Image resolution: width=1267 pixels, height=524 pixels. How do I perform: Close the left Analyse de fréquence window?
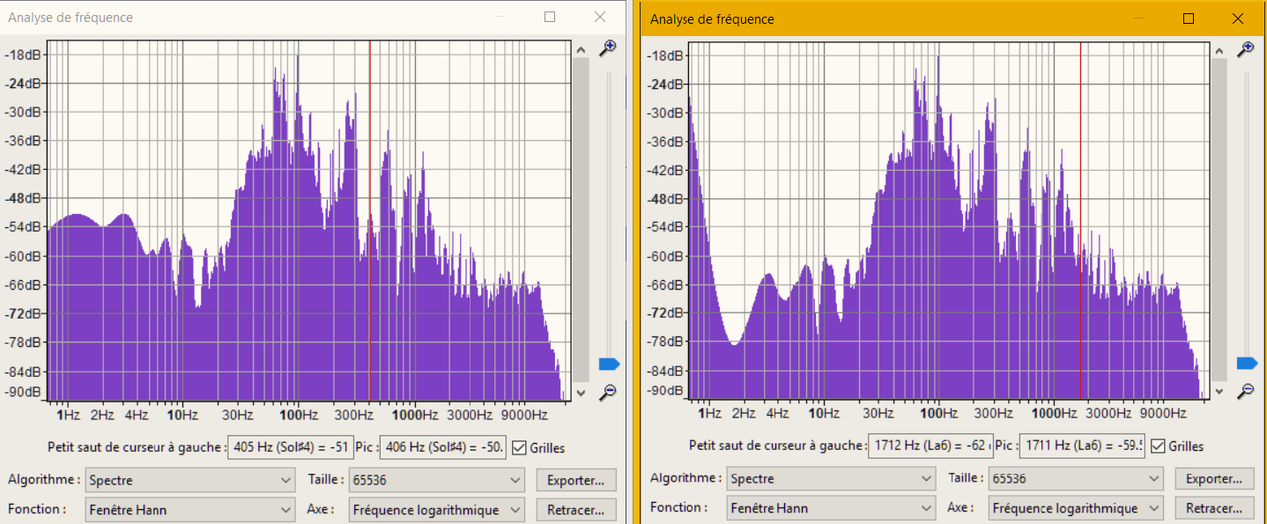click(x=600, y=17)
